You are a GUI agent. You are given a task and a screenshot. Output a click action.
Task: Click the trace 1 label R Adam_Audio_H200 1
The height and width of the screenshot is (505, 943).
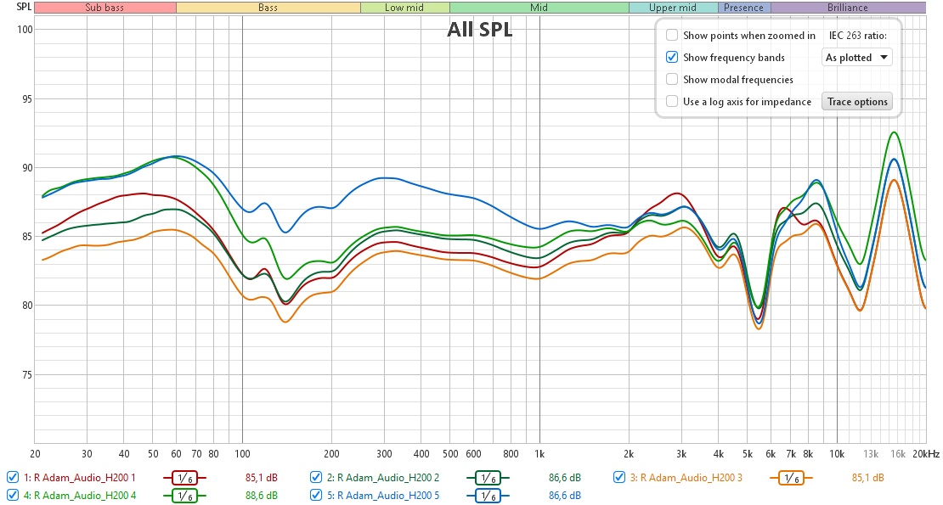pyautogui.click(x=79, y=477)
